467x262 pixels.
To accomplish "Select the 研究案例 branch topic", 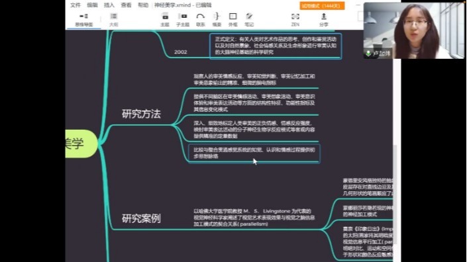I will click(x=141, y=218).
